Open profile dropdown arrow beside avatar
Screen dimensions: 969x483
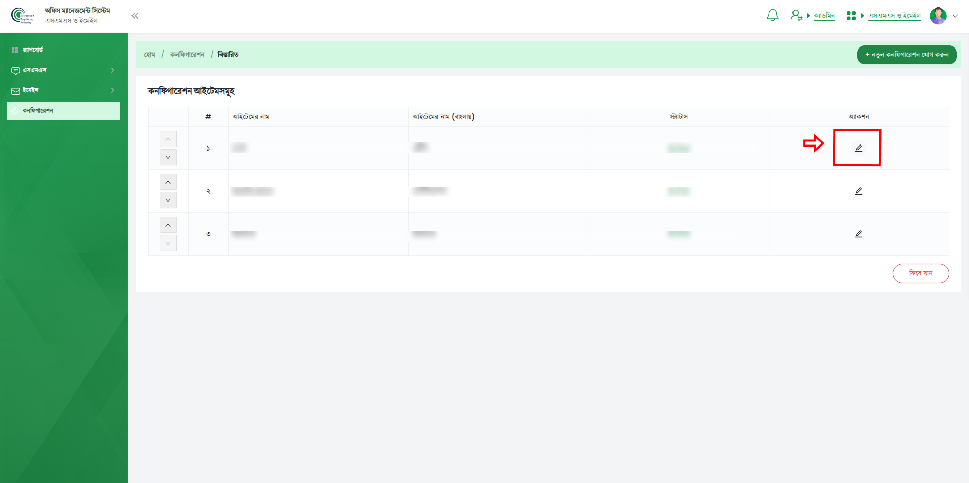pos(955,16)
